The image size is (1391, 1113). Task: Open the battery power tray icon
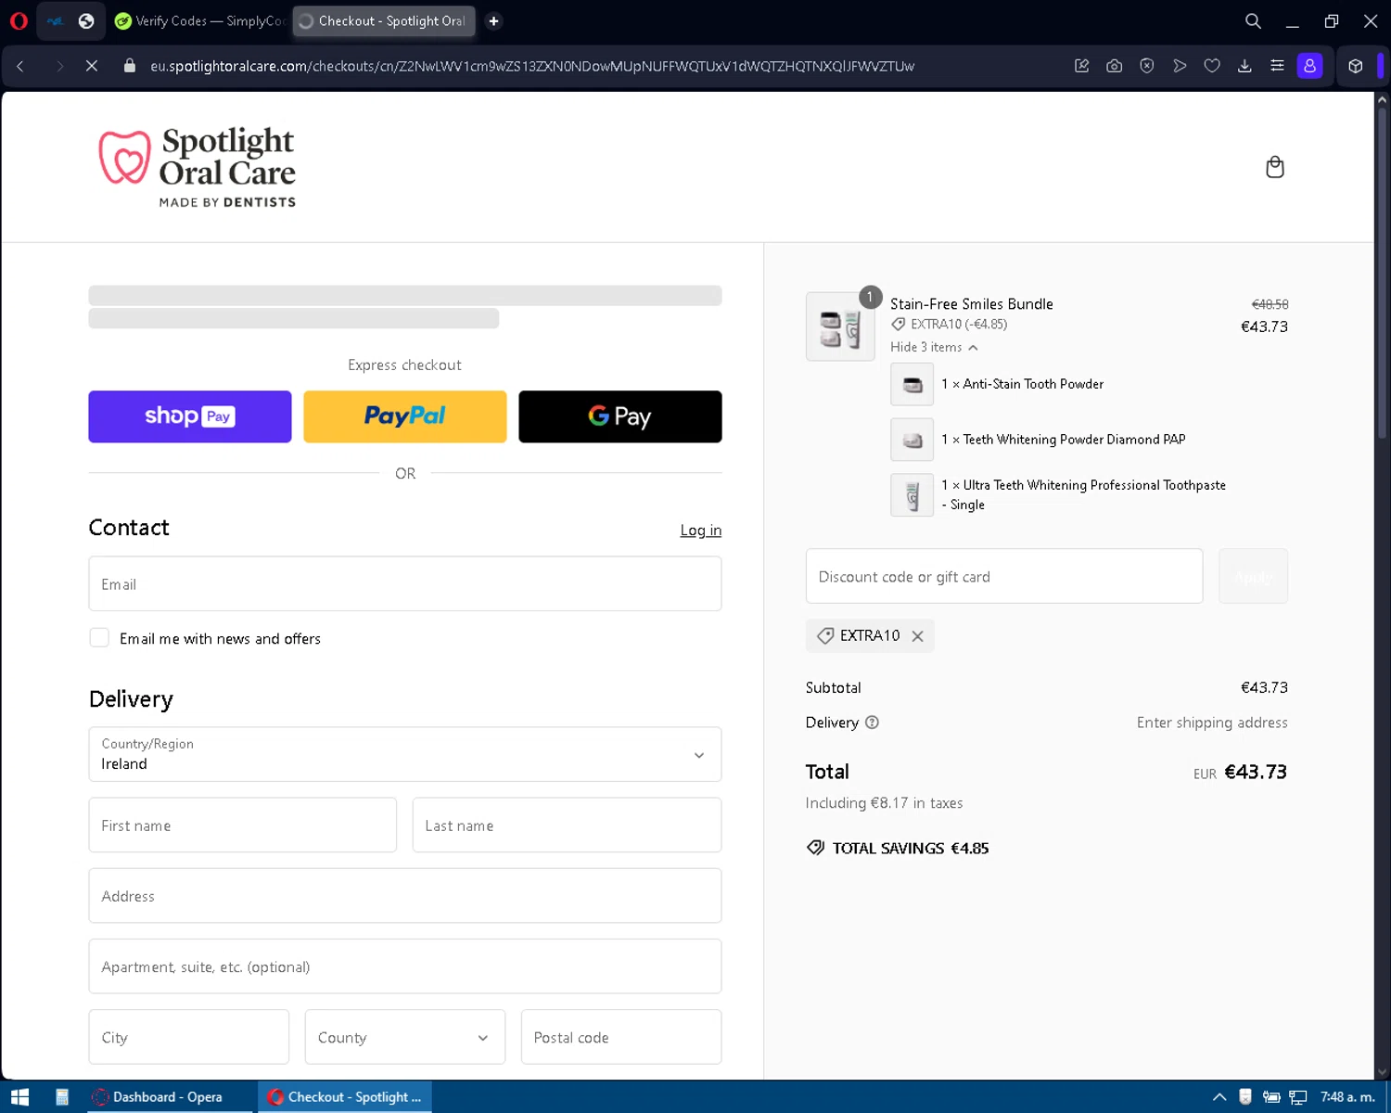pyautogui.click(x=1271, y=1097)
